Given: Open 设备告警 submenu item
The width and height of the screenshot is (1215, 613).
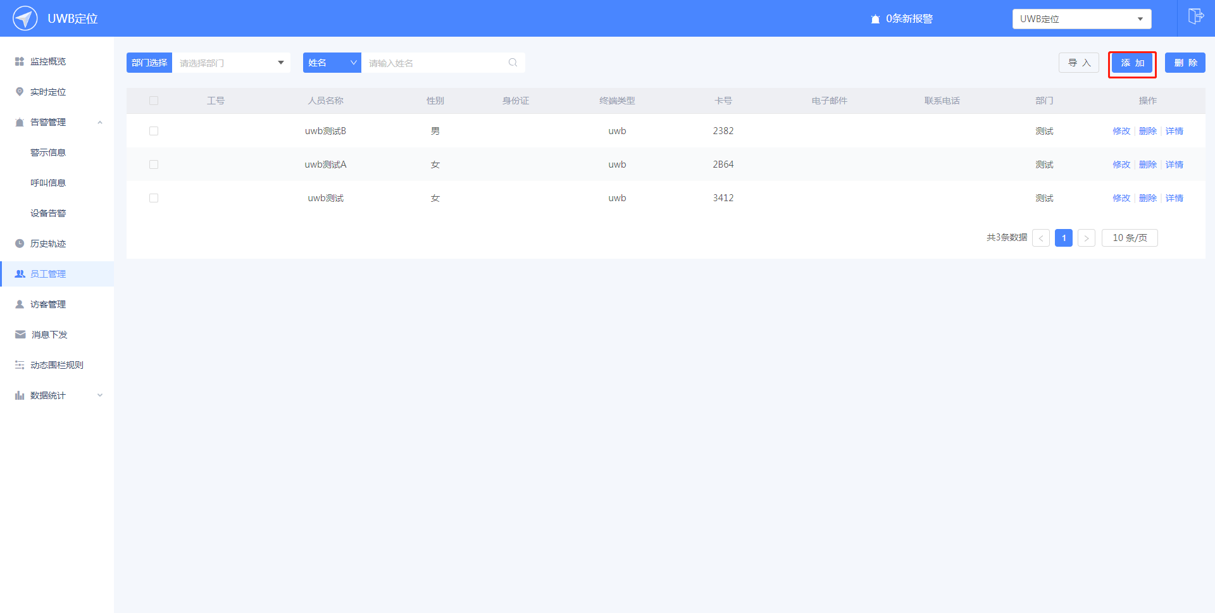Looking at the screenshot, I should click(57, 213).
